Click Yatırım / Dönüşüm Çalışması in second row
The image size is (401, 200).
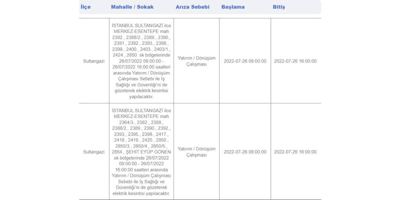[x=197, y=152]
